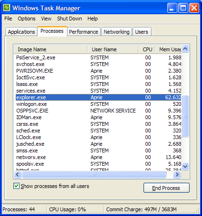
Task: Sort by the CPU column header
Action: click(x=147, y=49)
